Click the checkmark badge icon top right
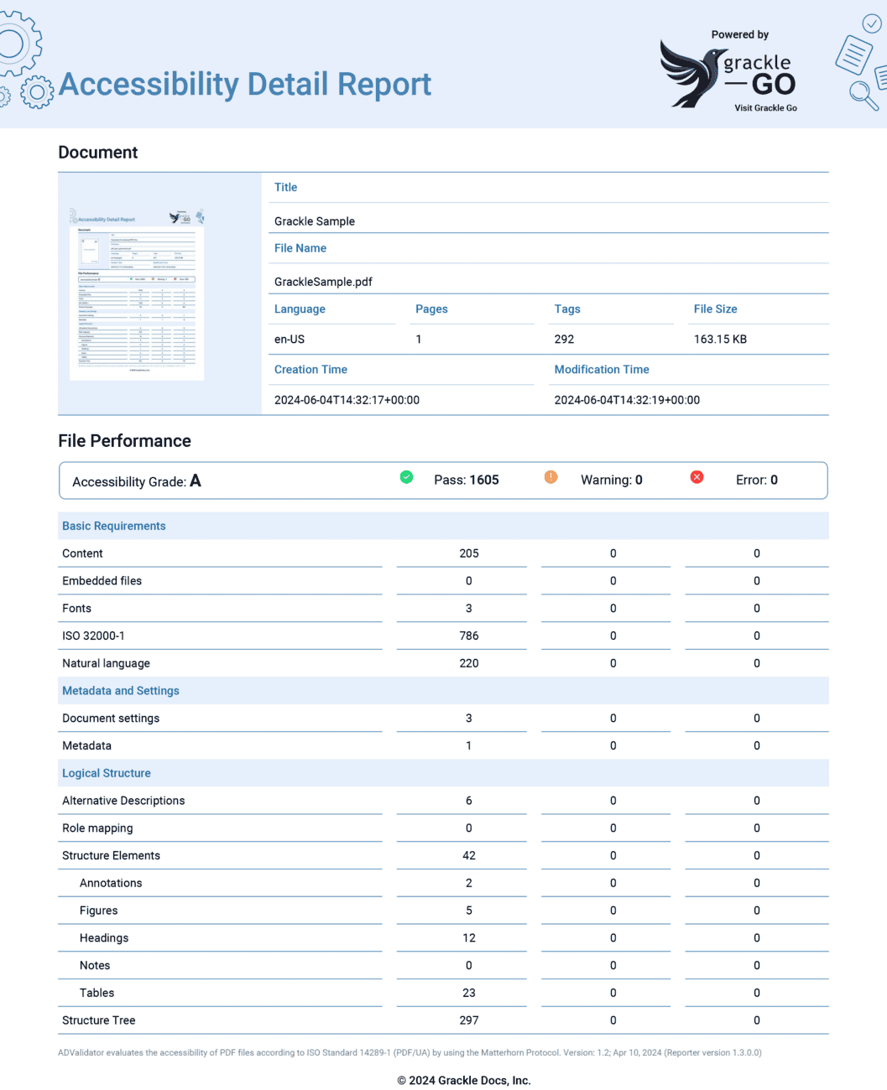This screenshot has width=887, height=1090. point(872,23)
